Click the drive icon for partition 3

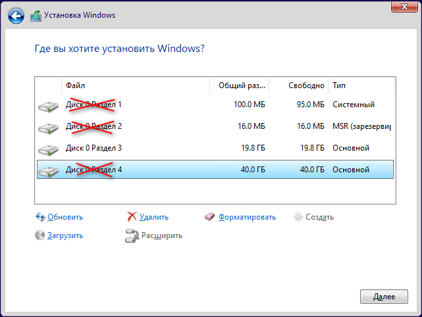48,149
